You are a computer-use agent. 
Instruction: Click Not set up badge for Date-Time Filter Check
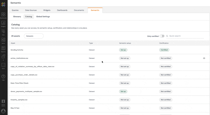(x=124, y=83)
